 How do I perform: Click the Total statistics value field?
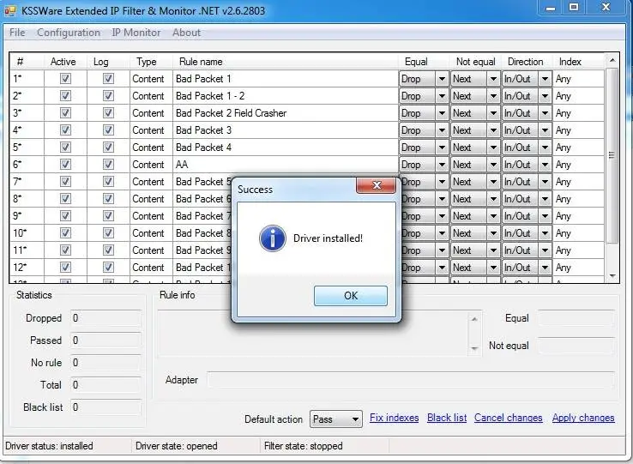click(105, 385)
